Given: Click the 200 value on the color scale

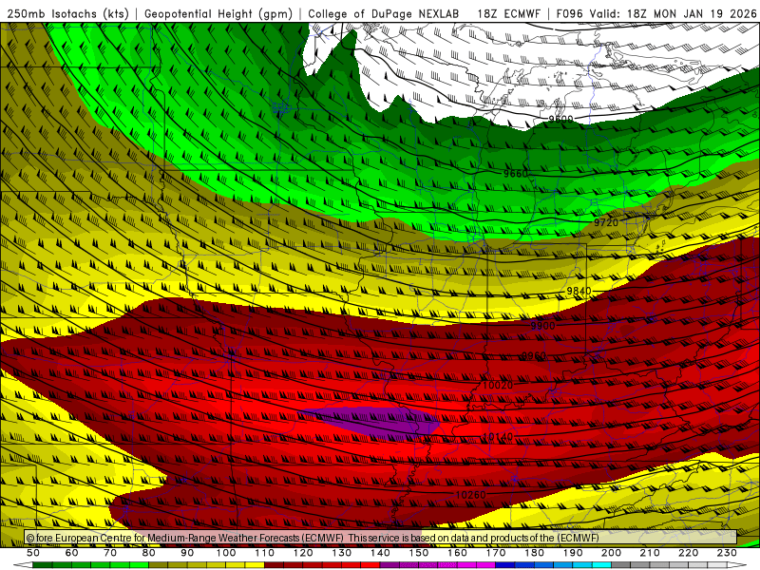Looking at the screenshot, I should tap(611, 553).
